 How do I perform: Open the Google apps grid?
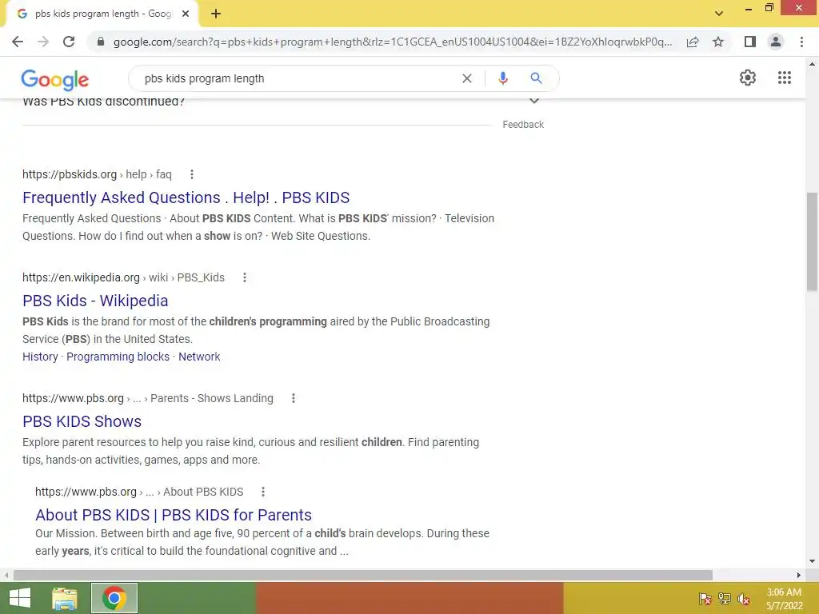pyautogui.click(x=784, y=78)
